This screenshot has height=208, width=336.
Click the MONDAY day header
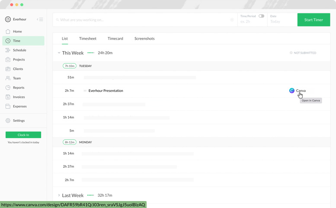[85, 142]
